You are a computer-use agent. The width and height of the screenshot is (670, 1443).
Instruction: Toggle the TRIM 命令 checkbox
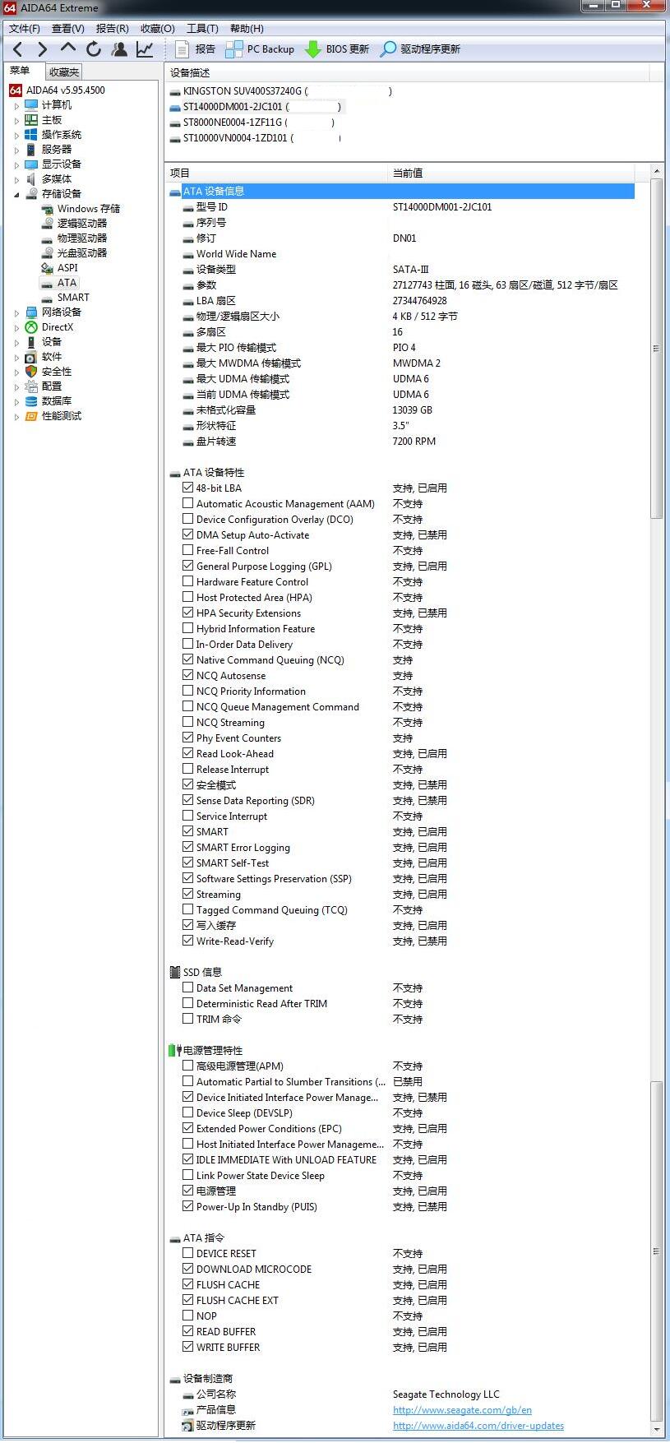coord(188,1019)
